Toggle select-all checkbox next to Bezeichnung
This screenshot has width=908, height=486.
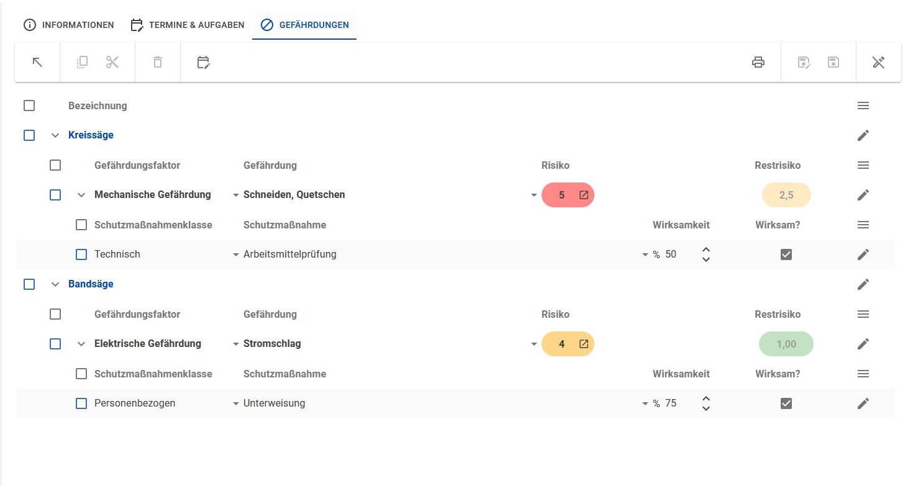[x=29, y=106]
